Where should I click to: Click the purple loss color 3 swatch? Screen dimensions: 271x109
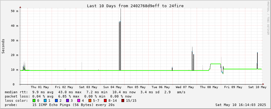67,101
